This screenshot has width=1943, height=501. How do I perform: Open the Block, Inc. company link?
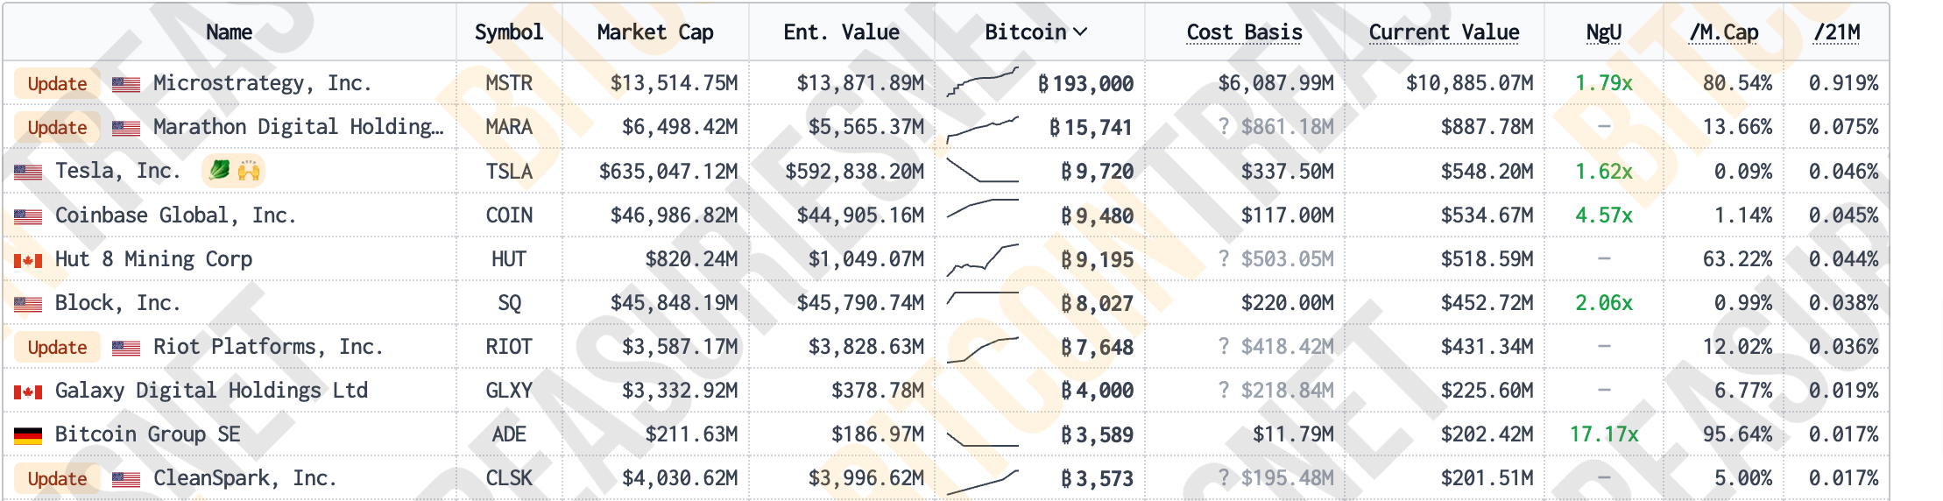(x=117, y=303)
